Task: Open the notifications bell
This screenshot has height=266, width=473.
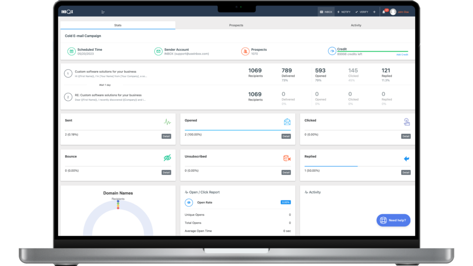Action: pyautogui.click(x=384, y=12)
